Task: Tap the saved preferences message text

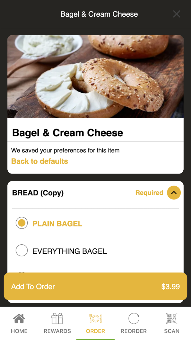Action: [65, 150]
